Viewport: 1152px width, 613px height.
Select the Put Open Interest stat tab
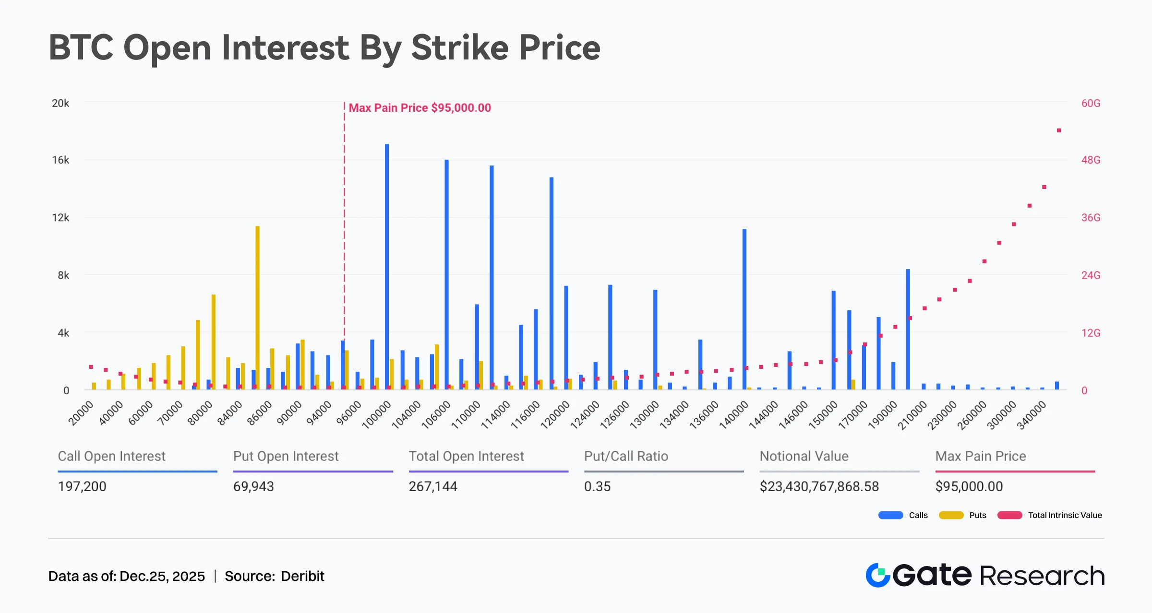(286, 456)
